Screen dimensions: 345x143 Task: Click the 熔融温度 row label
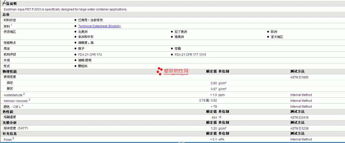coord(10,117)
